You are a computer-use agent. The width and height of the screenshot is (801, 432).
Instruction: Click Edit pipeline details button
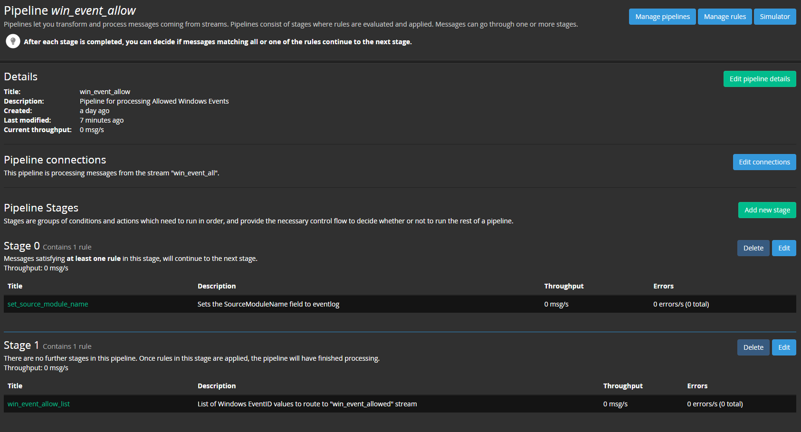pyautogui.click(x=760, y=79)
